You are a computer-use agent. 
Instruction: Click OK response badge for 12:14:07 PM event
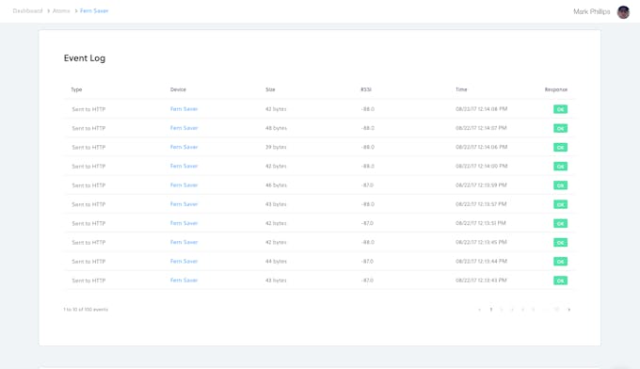(x=560, y=128)
